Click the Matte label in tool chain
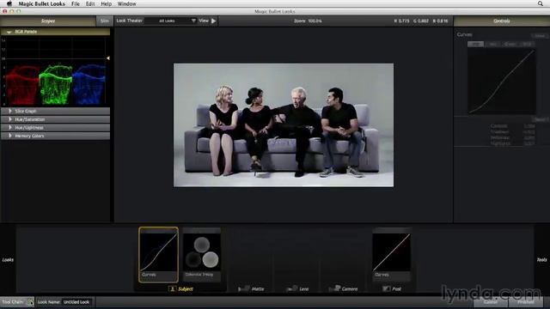This screenshot has width=550, height=309. [258, 289]
